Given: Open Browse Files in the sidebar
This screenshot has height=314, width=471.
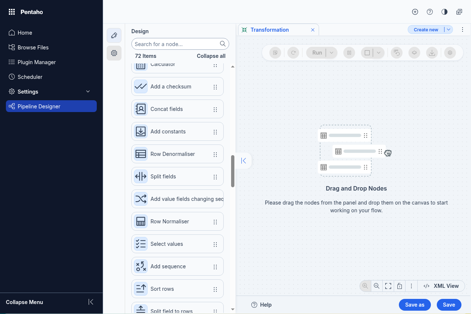Looking at the screenshot, I should (x=33, y=48).
